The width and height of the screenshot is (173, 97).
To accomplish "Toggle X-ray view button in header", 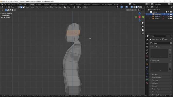I will pos(132,7).
